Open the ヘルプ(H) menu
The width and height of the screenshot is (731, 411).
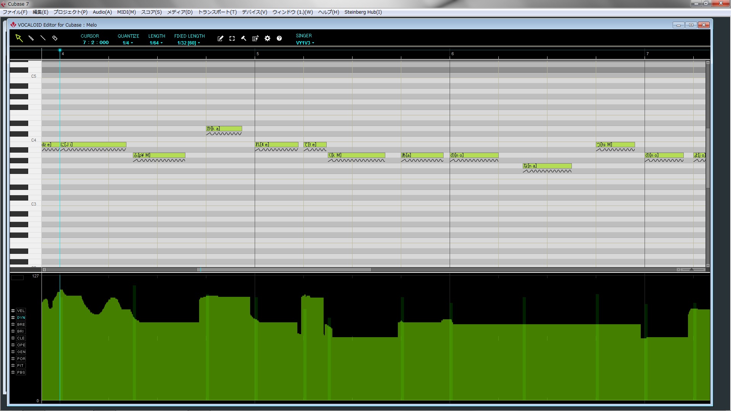329,12
